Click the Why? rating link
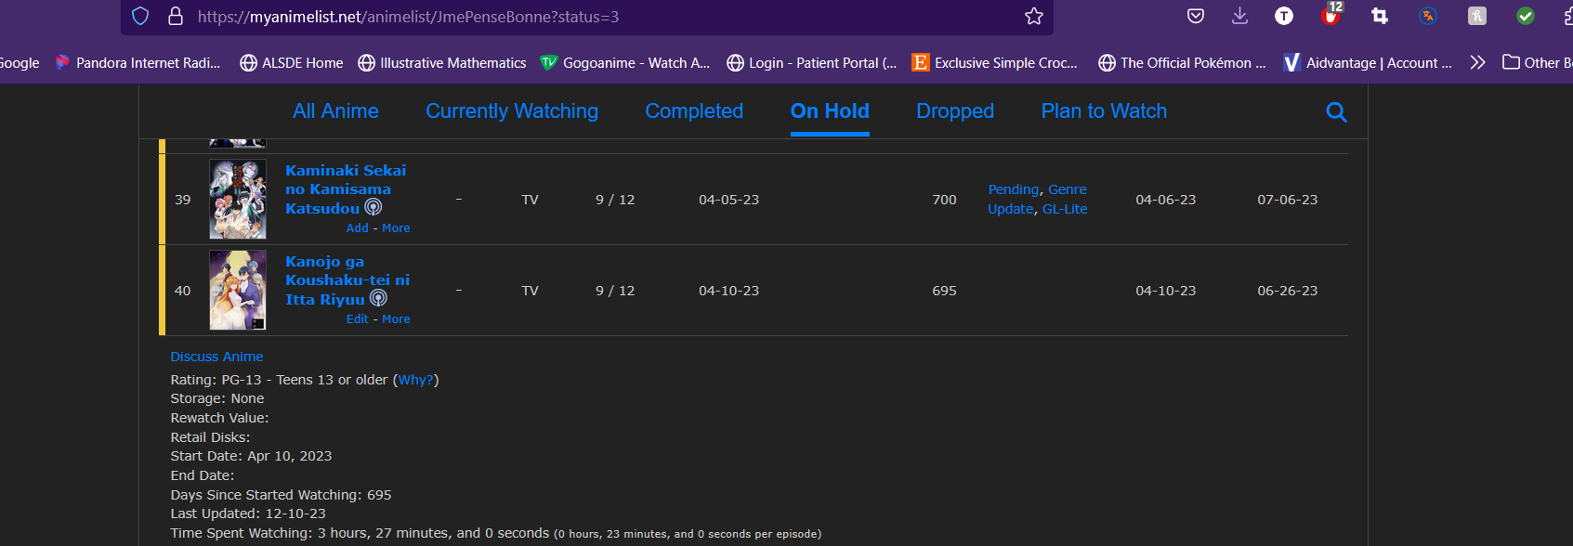This screenshot has height=546, width=1573. coord(416,380)
